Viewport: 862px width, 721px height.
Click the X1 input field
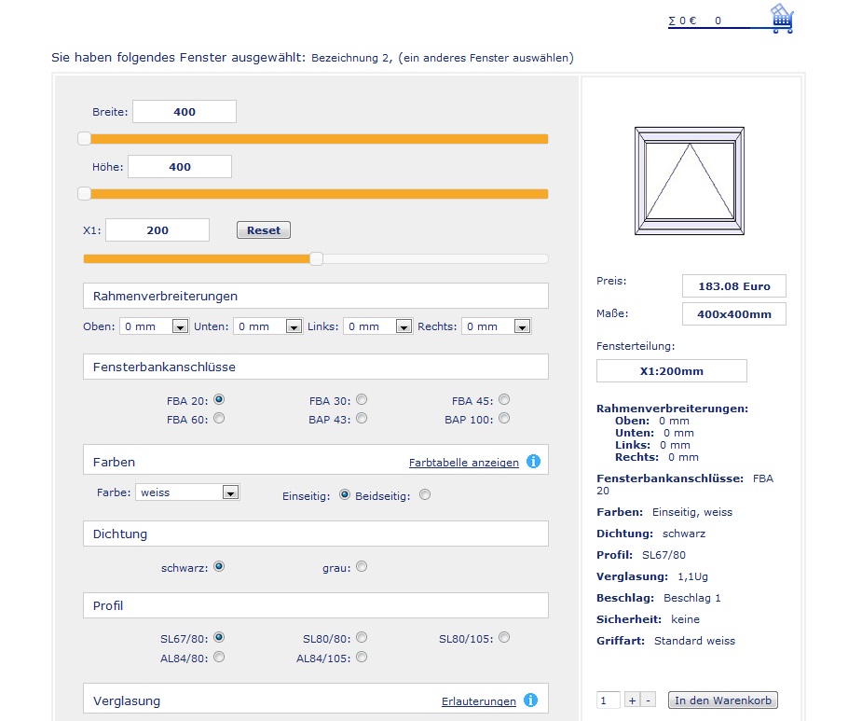pos(157,230)
